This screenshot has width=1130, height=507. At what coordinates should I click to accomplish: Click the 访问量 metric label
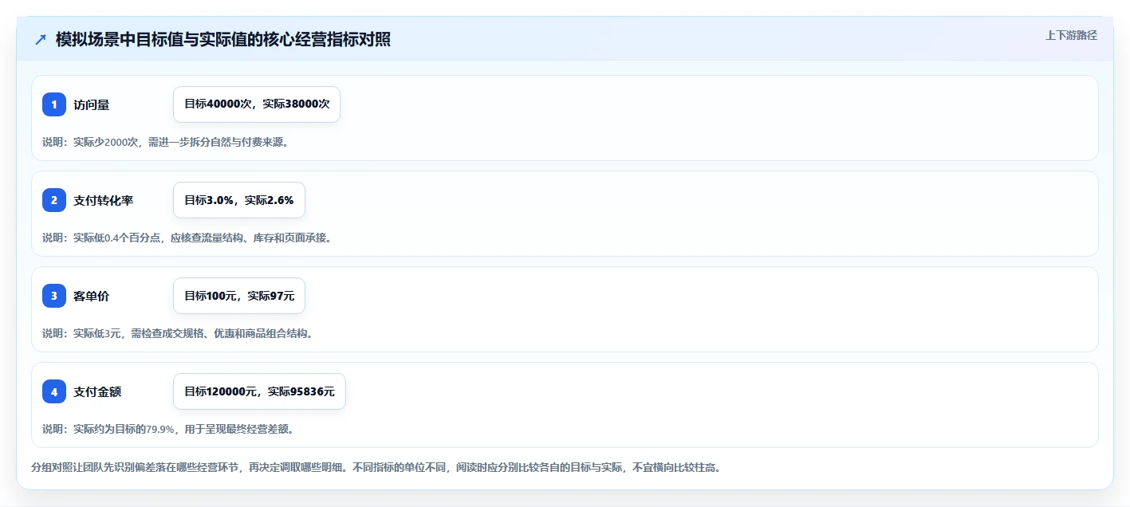(92, 104)
